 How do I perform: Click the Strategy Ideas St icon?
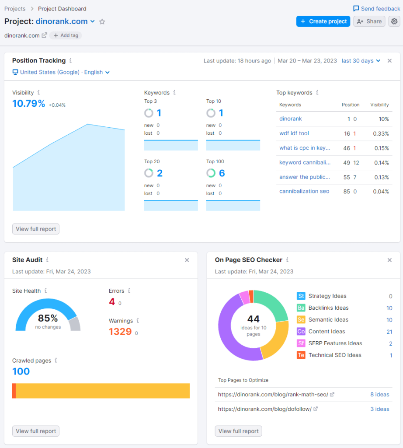(x=301, y=296)
